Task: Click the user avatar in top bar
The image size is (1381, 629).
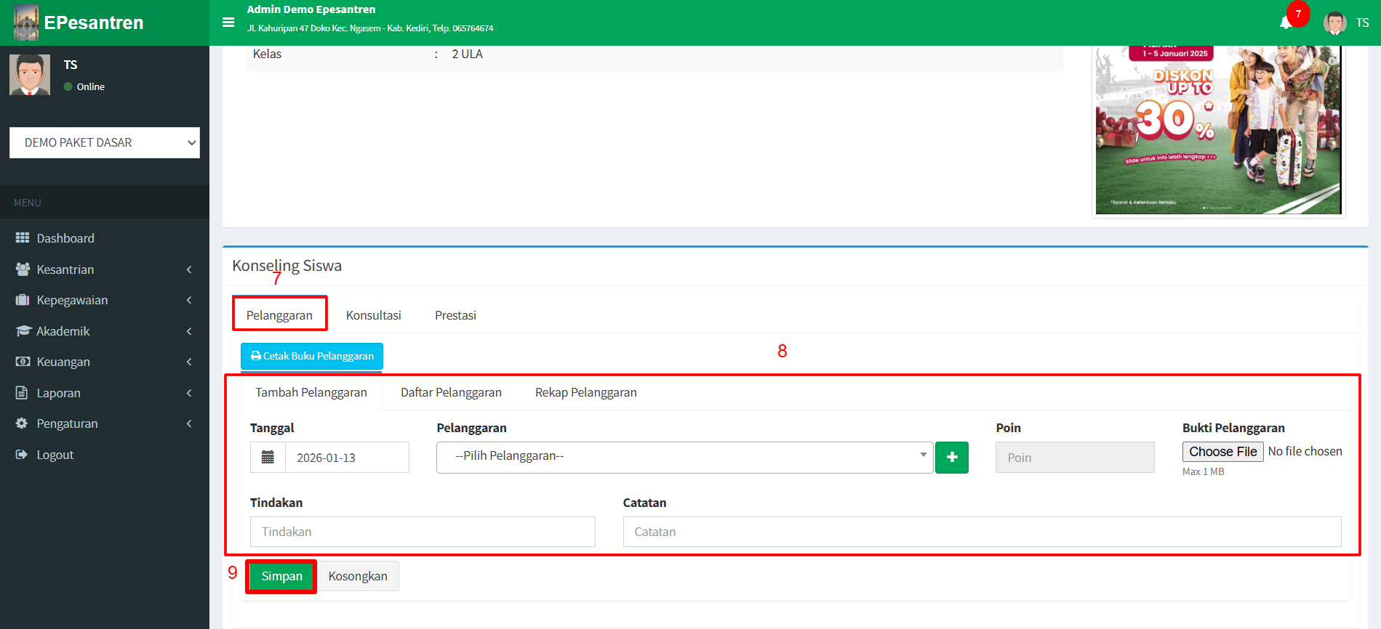Action: click(1334, 23)
